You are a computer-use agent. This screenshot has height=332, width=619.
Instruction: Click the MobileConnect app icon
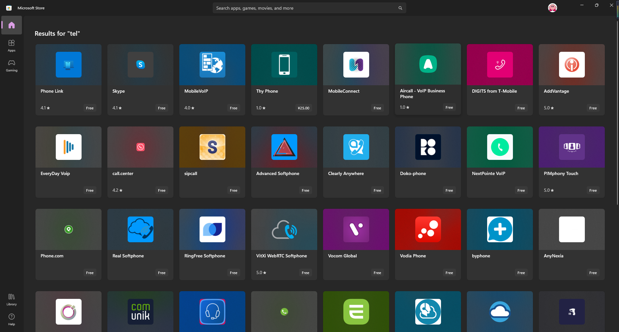click(x=356, y=65)
